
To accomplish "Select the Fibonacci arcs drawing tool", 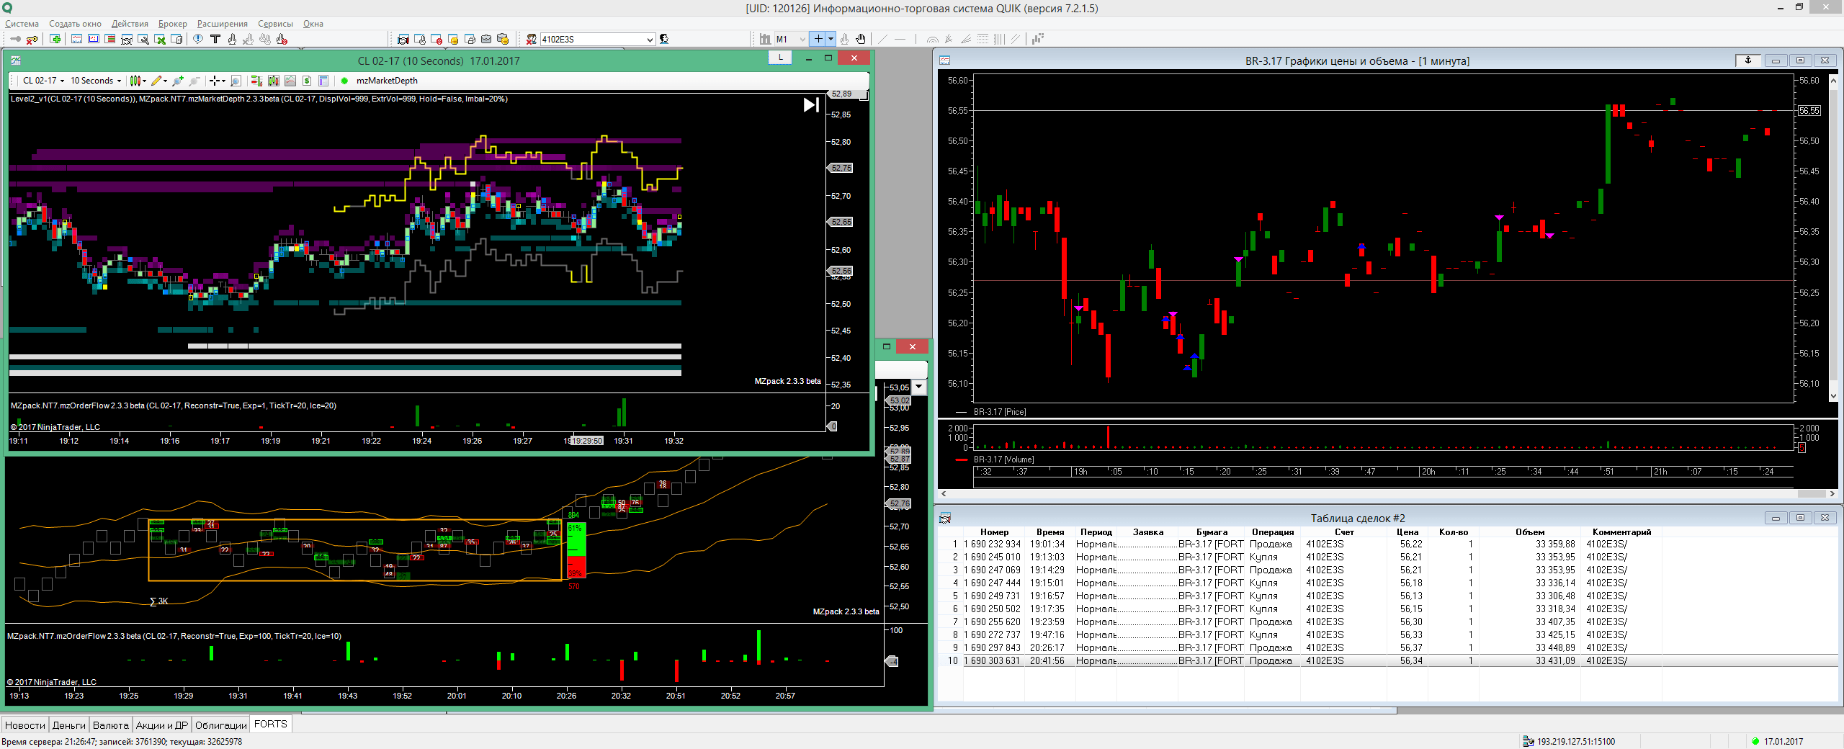I will (933, 39).
